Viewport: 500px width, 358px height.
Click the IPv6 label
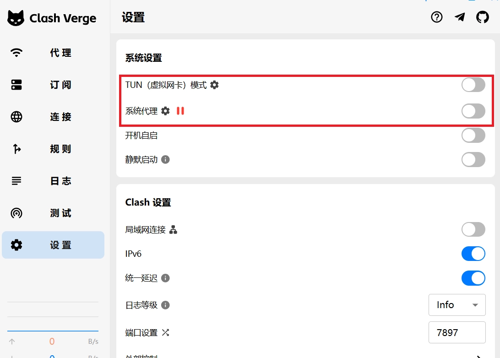point(133,254)
